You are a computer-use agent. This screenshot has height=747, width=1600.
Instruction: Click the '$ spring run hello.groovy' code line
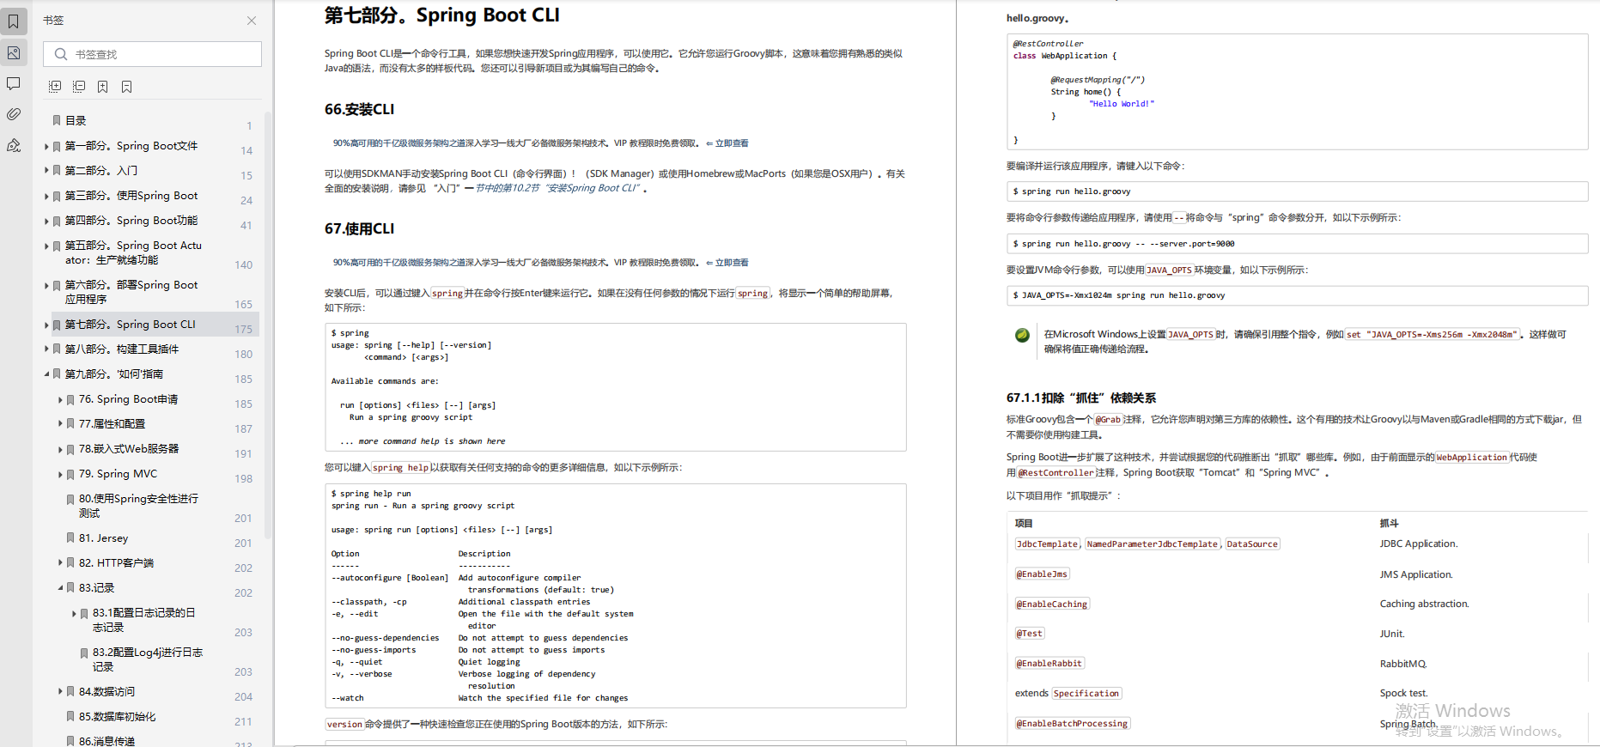[x=1072, y=191]
